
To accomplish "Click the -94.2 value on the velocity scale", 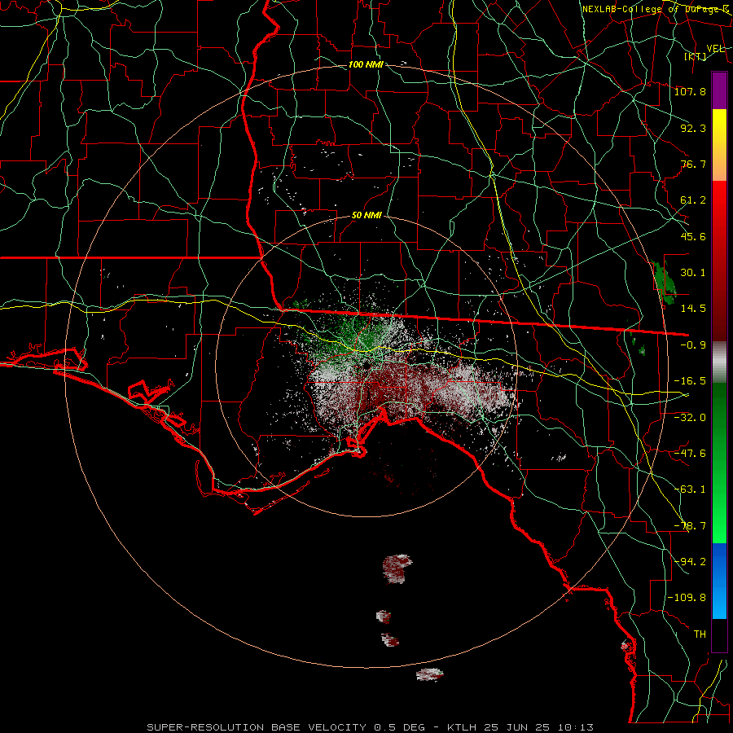I will (690, 561).
